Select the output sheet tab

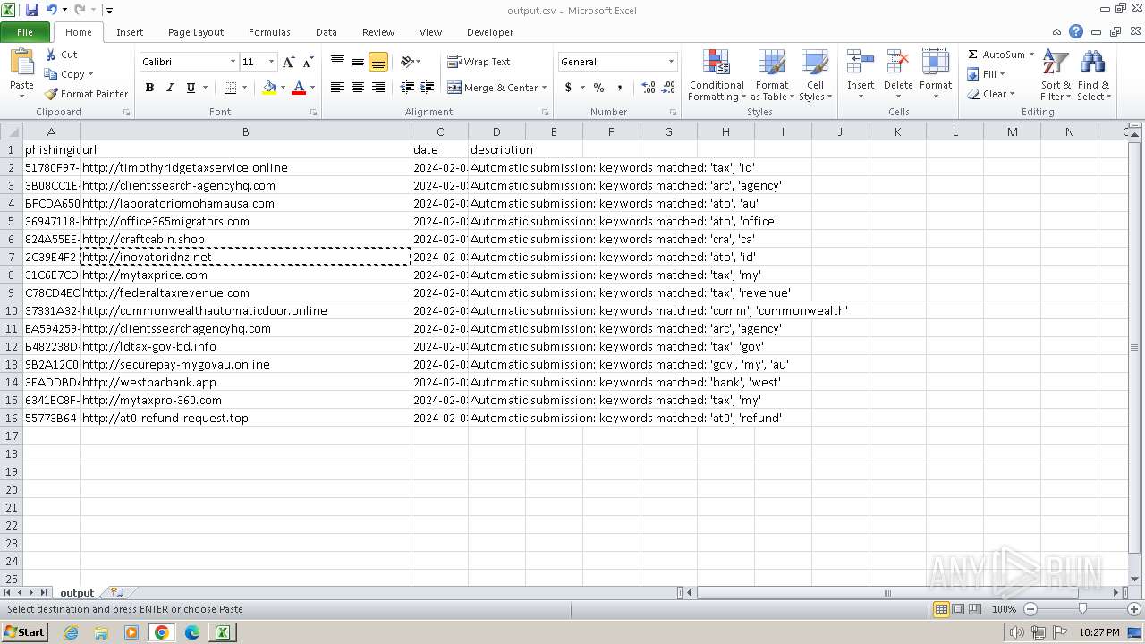pos(77,593)
